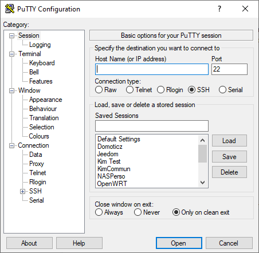This screenshot has height=253, width=259.
Task: Select the Jeedom saved session
Action: (x=108, y=154)
